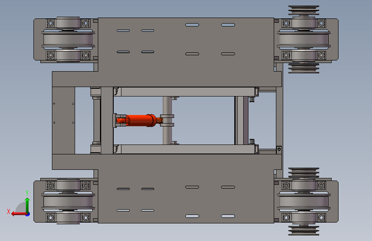The width and height of the screenshot is (372, 241).
Task: Select the top-left wheel of the assembly
Action: (x=68, y=39)
